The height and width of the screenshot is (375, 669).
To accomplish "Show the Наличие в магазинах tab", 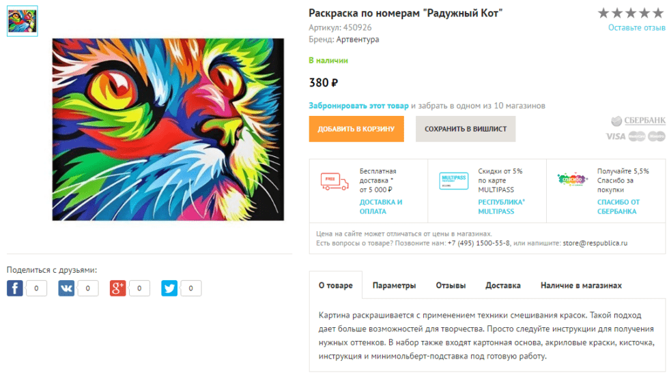I will coord(581,286).
